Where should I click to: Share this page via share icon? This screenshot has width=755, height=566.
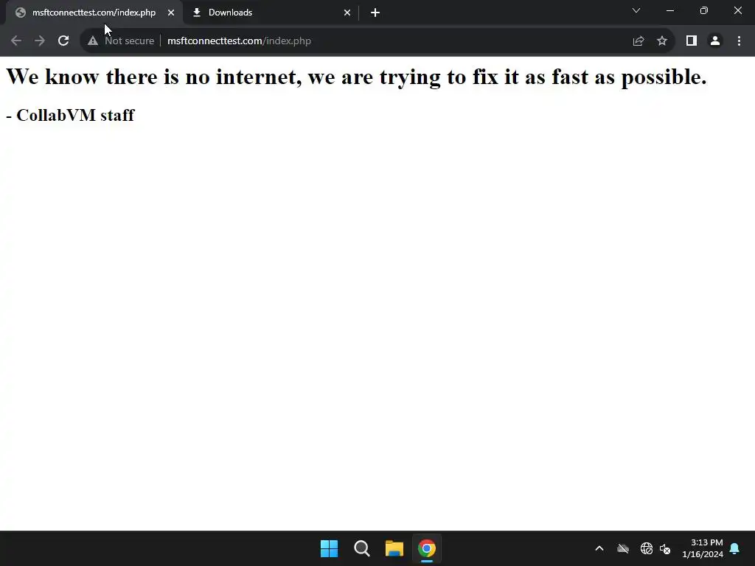tap(639, 41)
